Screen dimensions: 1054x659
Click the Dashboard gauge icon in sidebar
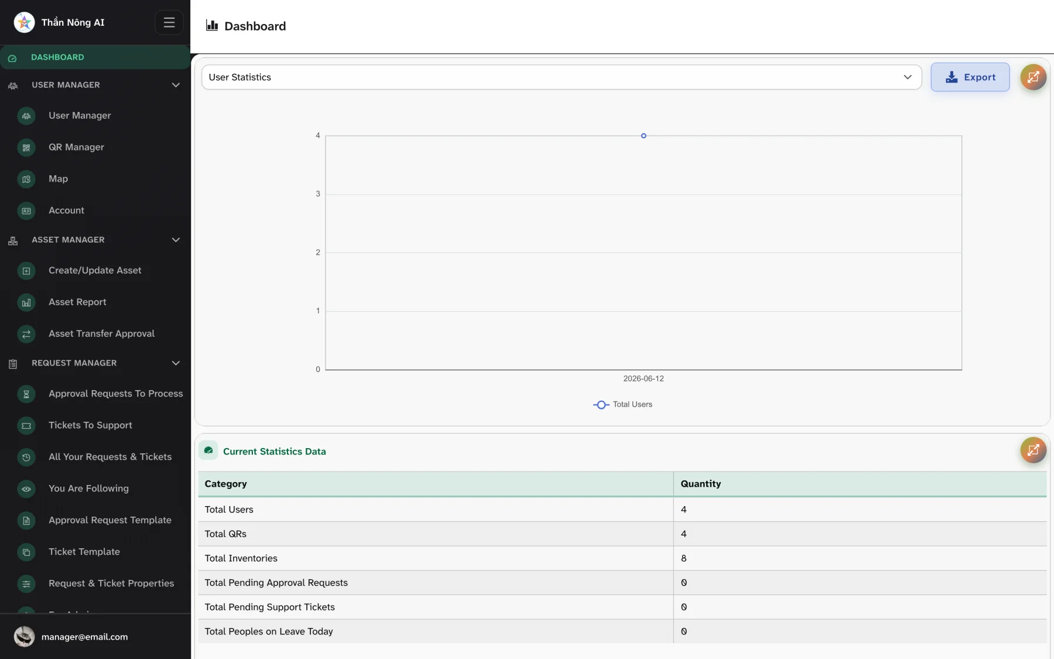12,57
